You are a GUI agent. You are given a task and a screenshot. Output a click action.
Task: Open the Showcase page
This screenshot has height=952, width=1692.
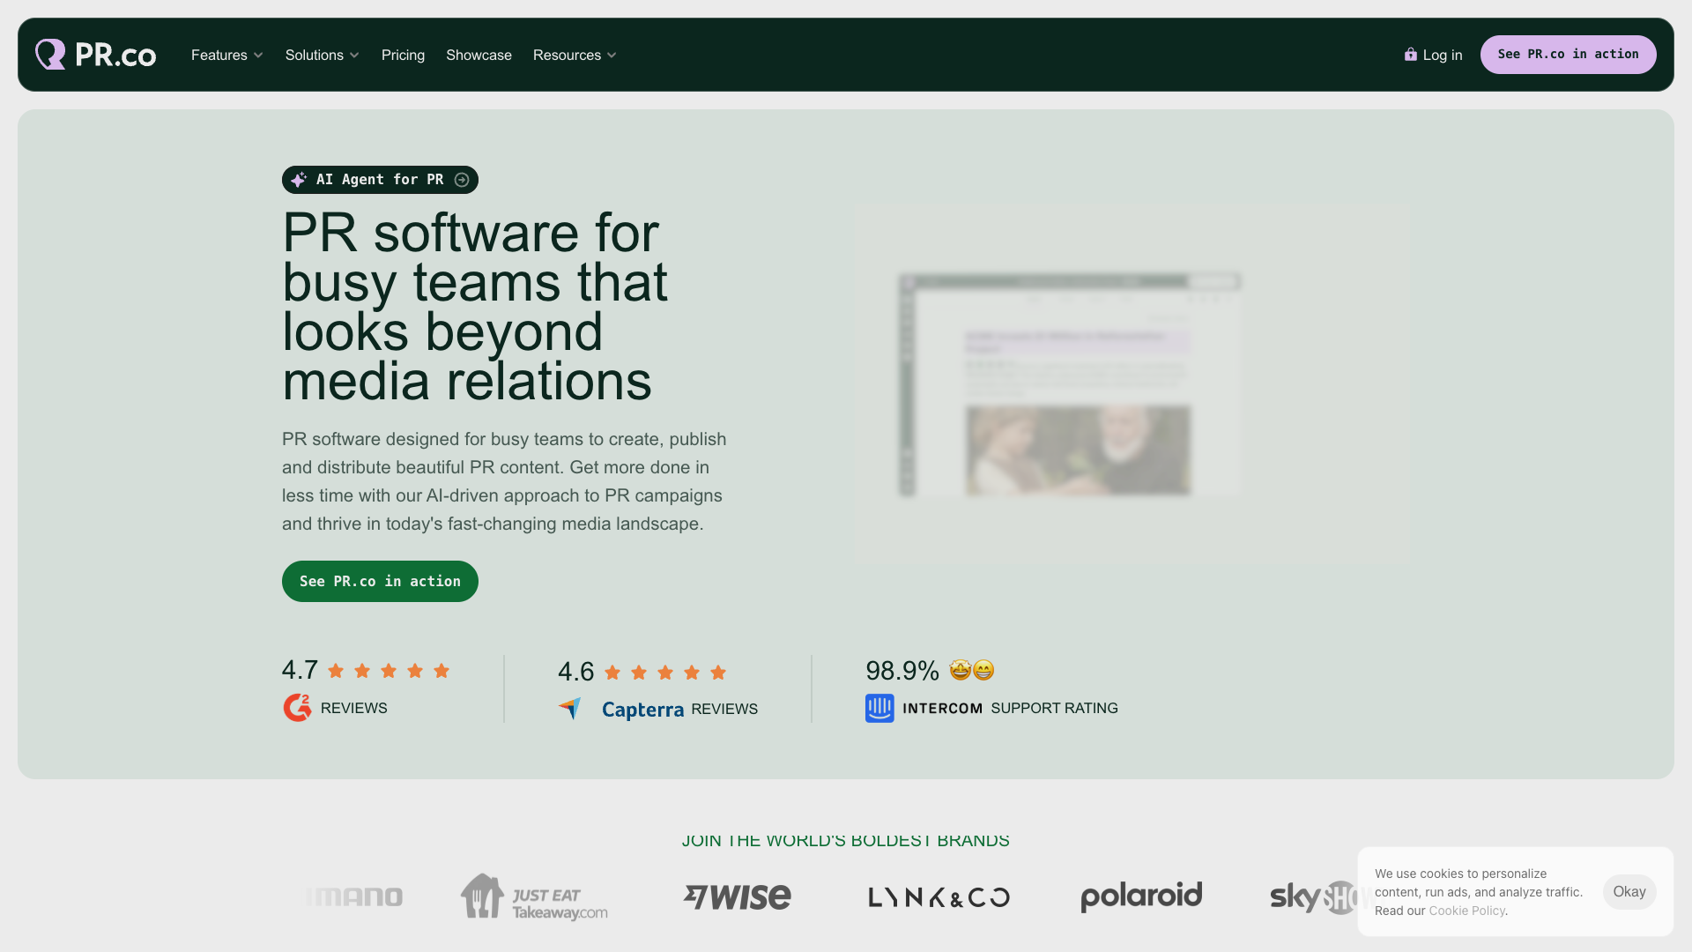[x=479, y=55]
